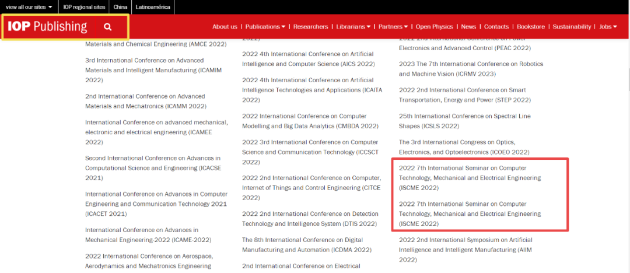The image size is (630, 273).
Task: Open the Contacts page
Action: [496, 26]
